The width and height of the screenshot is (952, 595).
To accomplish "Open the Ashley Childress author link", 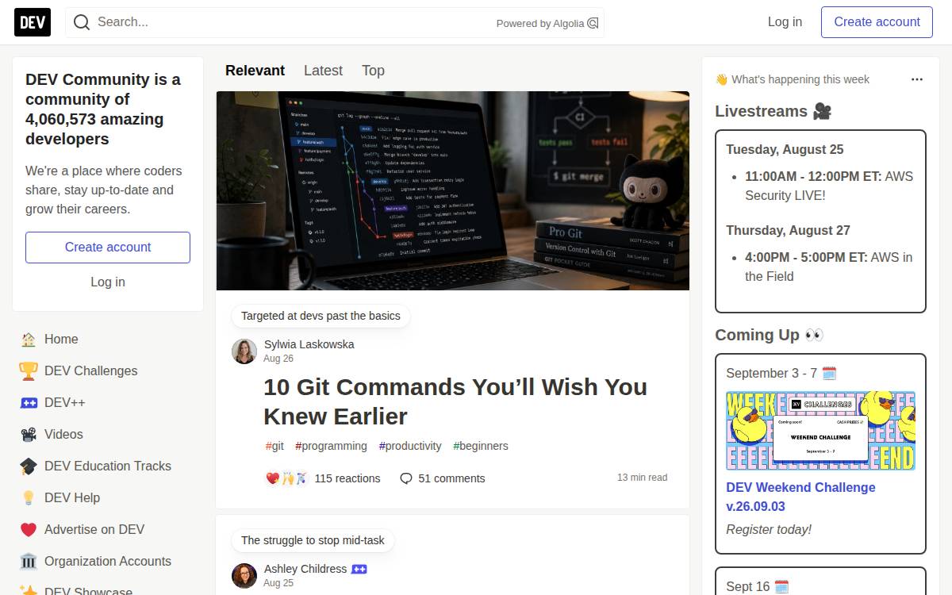I will coord(305,569).
